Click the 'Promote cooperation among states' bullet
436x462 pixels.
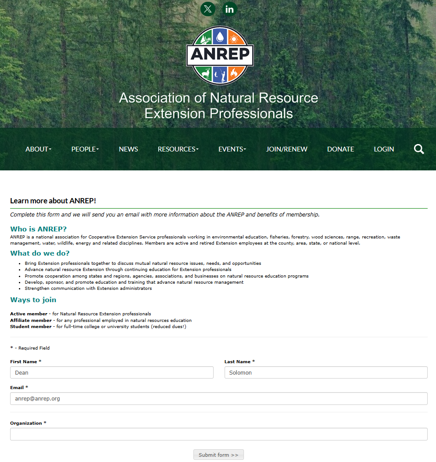[167, 276]
